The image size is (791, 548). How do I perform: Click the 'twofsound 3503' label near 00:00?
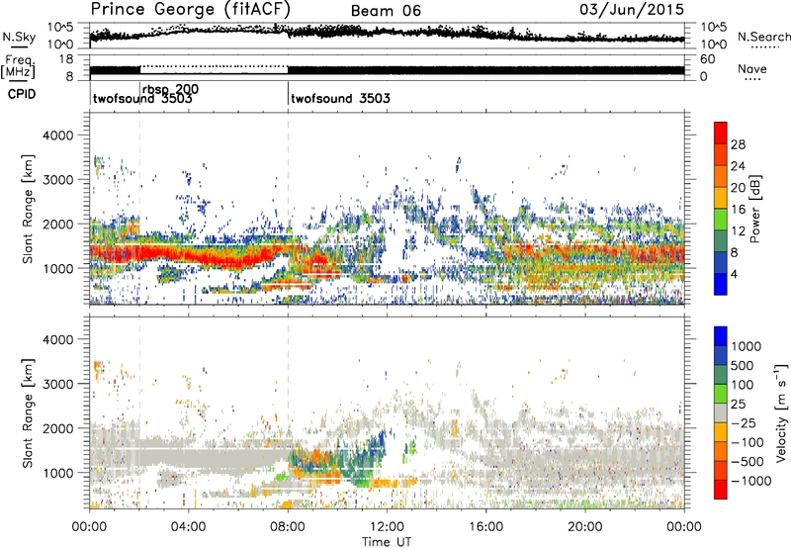point(142,99)
